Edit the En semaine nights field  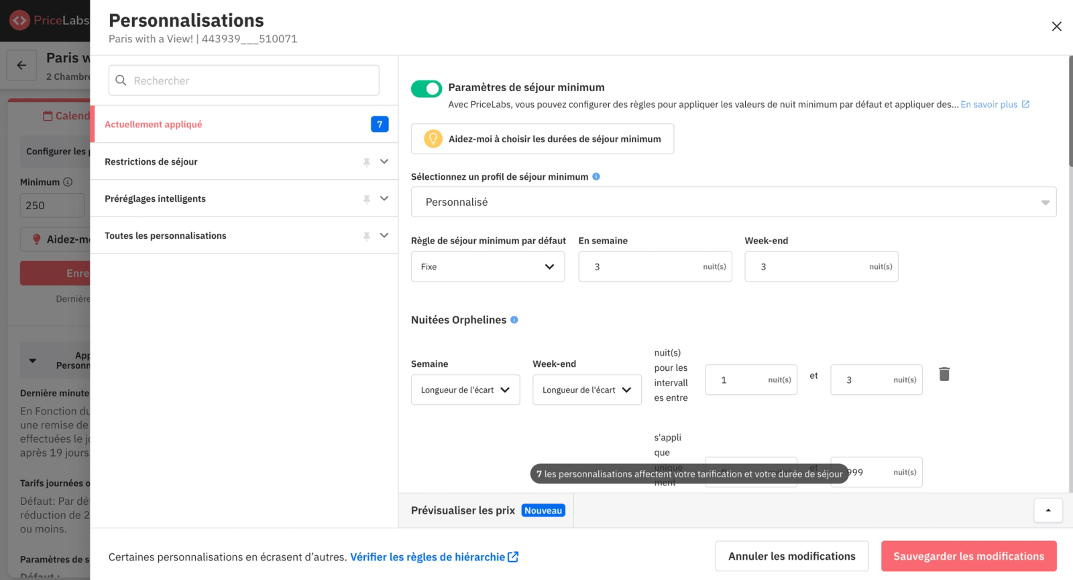pos(655,267)
